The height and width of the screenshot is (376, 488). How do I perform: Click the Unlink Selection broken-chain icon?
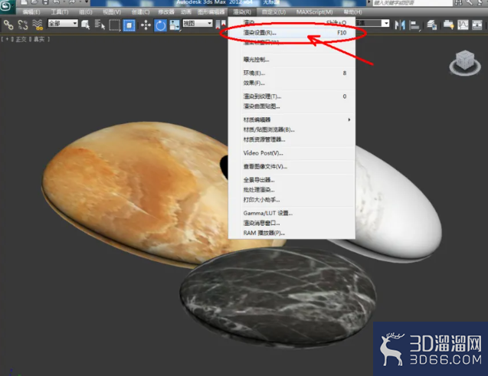pos(23,25)
